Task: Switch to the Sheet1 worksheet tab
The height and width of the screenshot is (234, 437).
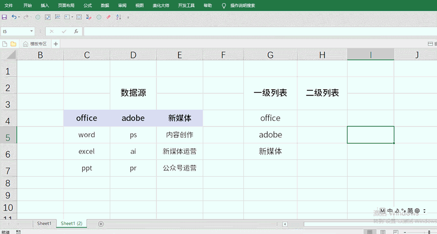Action: pyautogui.click(x=44, y=223)
